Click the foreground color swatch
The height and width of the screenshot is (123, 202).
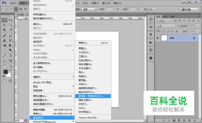coord(6,72)
